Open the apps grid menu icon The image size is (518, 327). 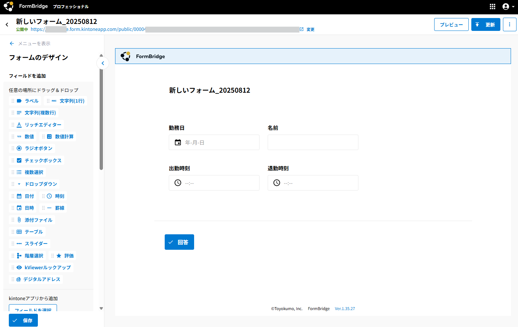[493, 7]
